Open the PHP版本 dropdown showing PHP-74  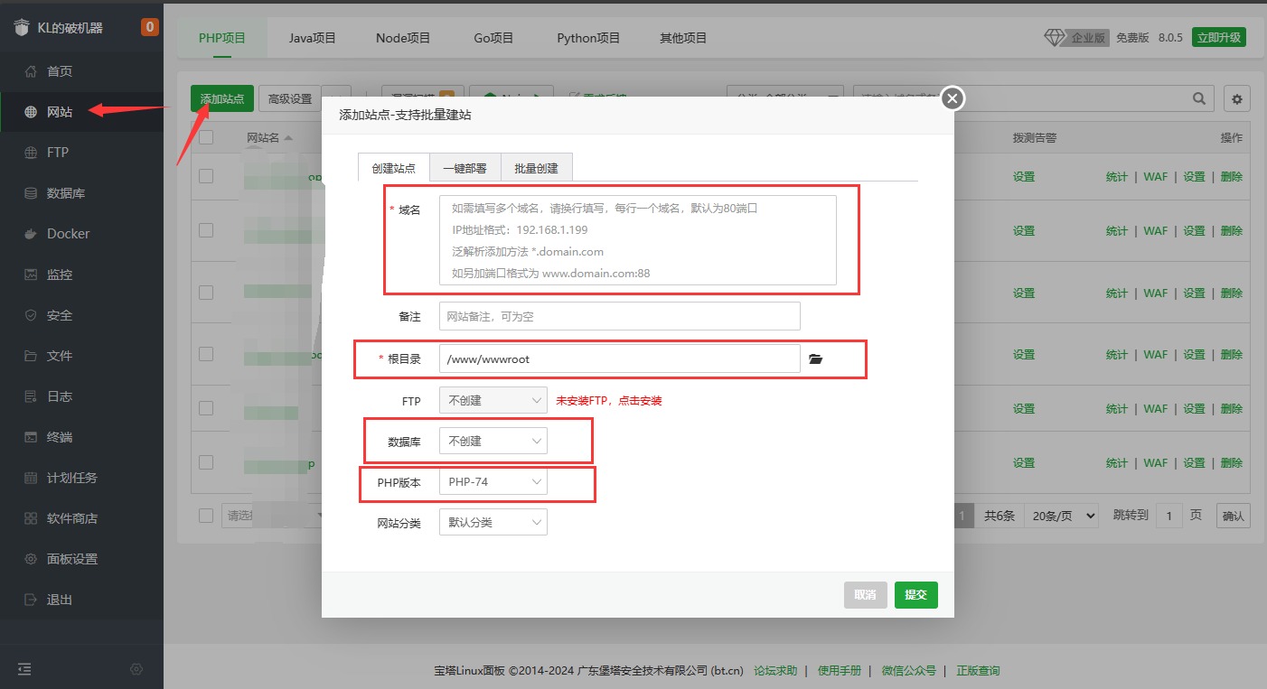coord(493,481)
